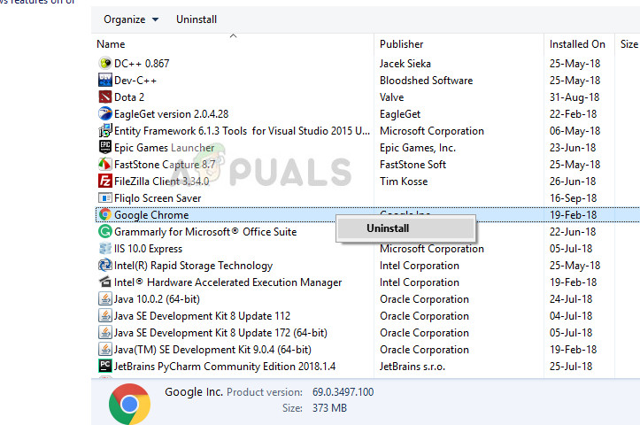
Task: Click the Java SE Kit 8 Update 112 icon
Action: click(x=105, y=315)
